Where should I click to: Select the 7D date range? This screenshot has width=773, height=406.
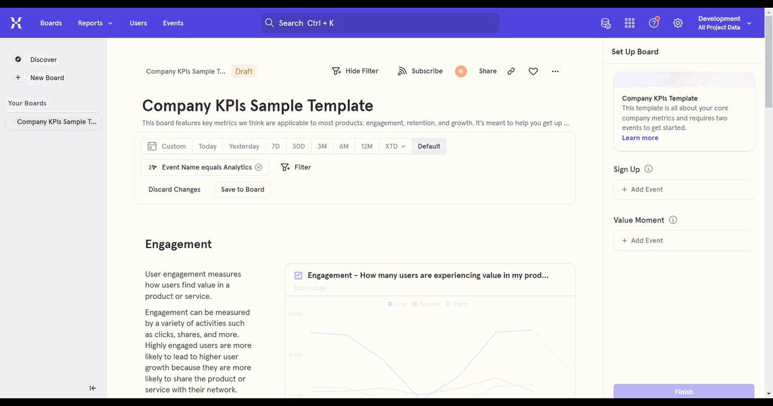tap(276, 146)
